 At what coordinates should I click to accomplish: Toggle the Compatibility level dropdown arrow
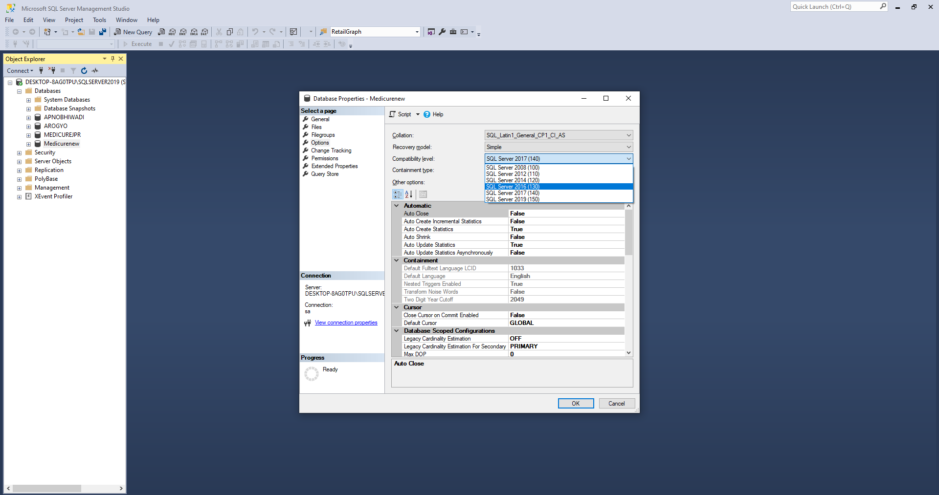[x=628, y=159]
